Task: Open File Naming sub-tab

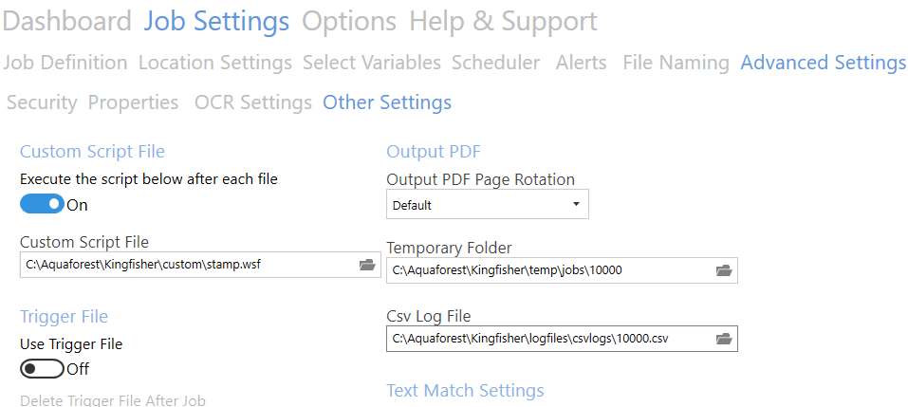Action: click(x=676, y=63)
